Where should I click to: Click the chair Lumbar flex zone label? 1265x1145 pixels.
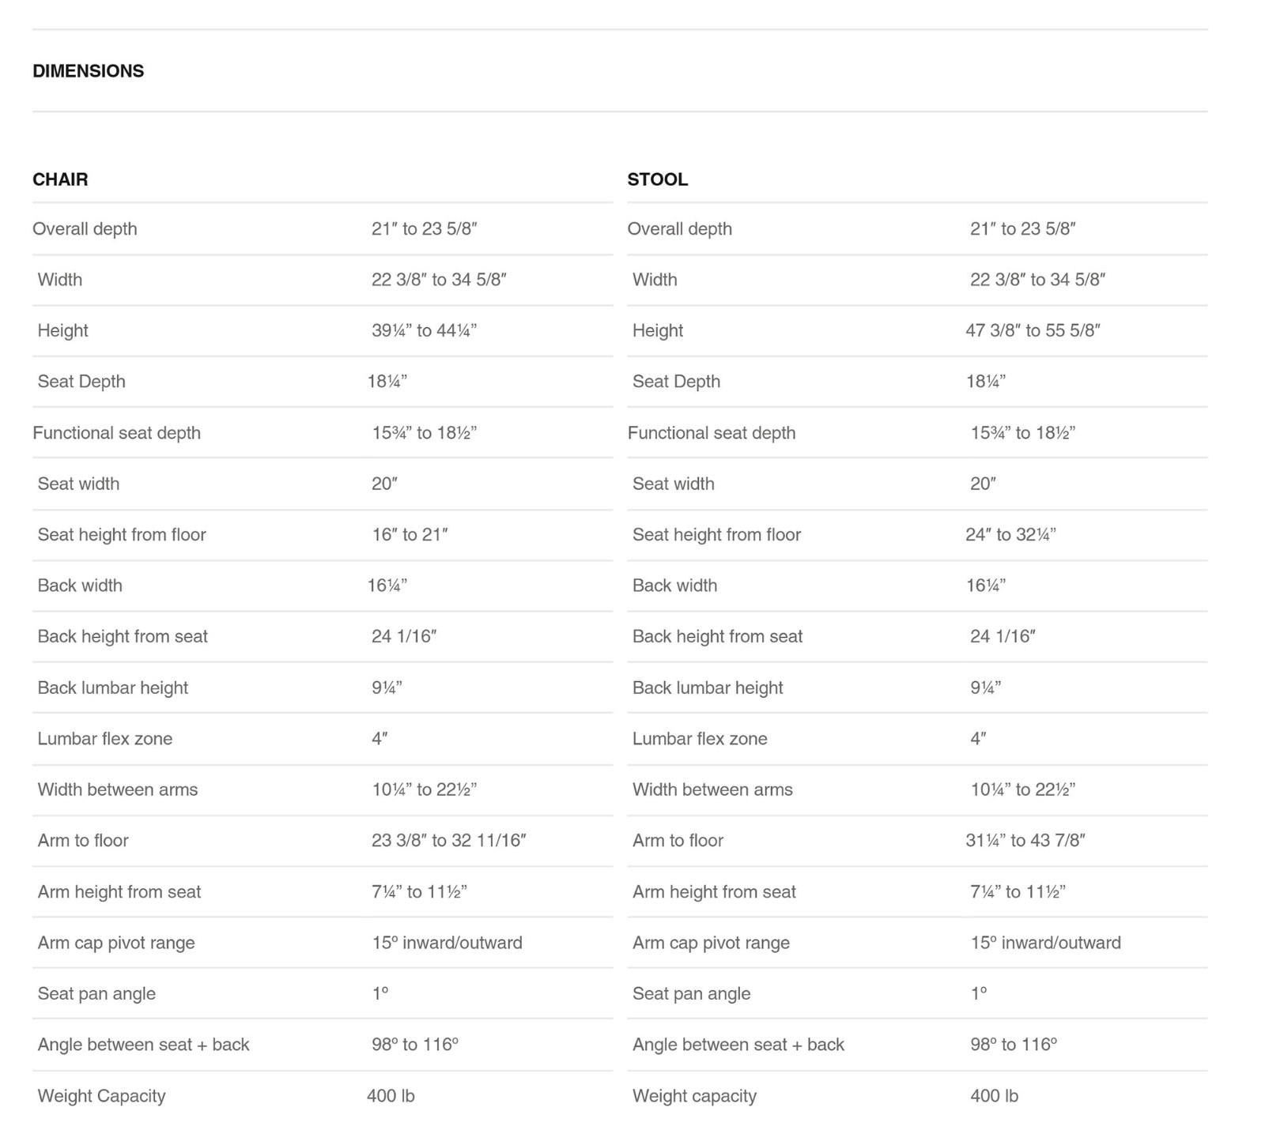point(105,739)
